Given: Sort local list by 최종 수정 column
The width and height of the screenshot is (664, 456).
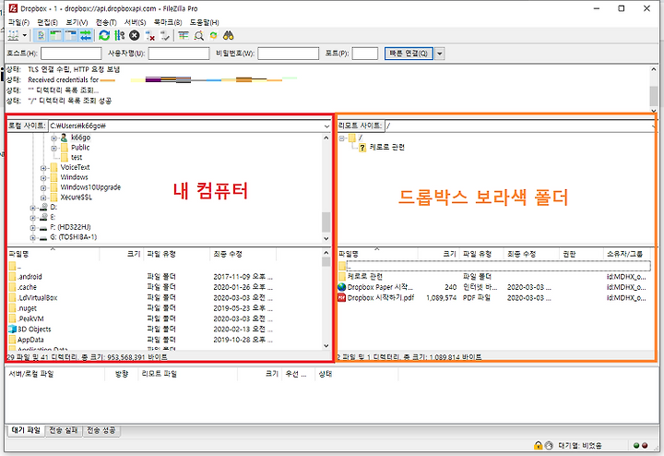Looking at the screenshot, I should pyautogui.click(x=243, y=254).
